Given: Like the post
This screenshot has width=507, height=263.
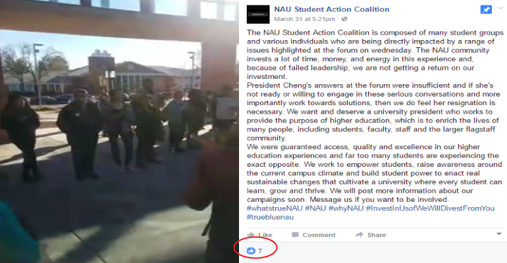Looking at the screenshot, I should pyautogui.click(x=259, y=235).
